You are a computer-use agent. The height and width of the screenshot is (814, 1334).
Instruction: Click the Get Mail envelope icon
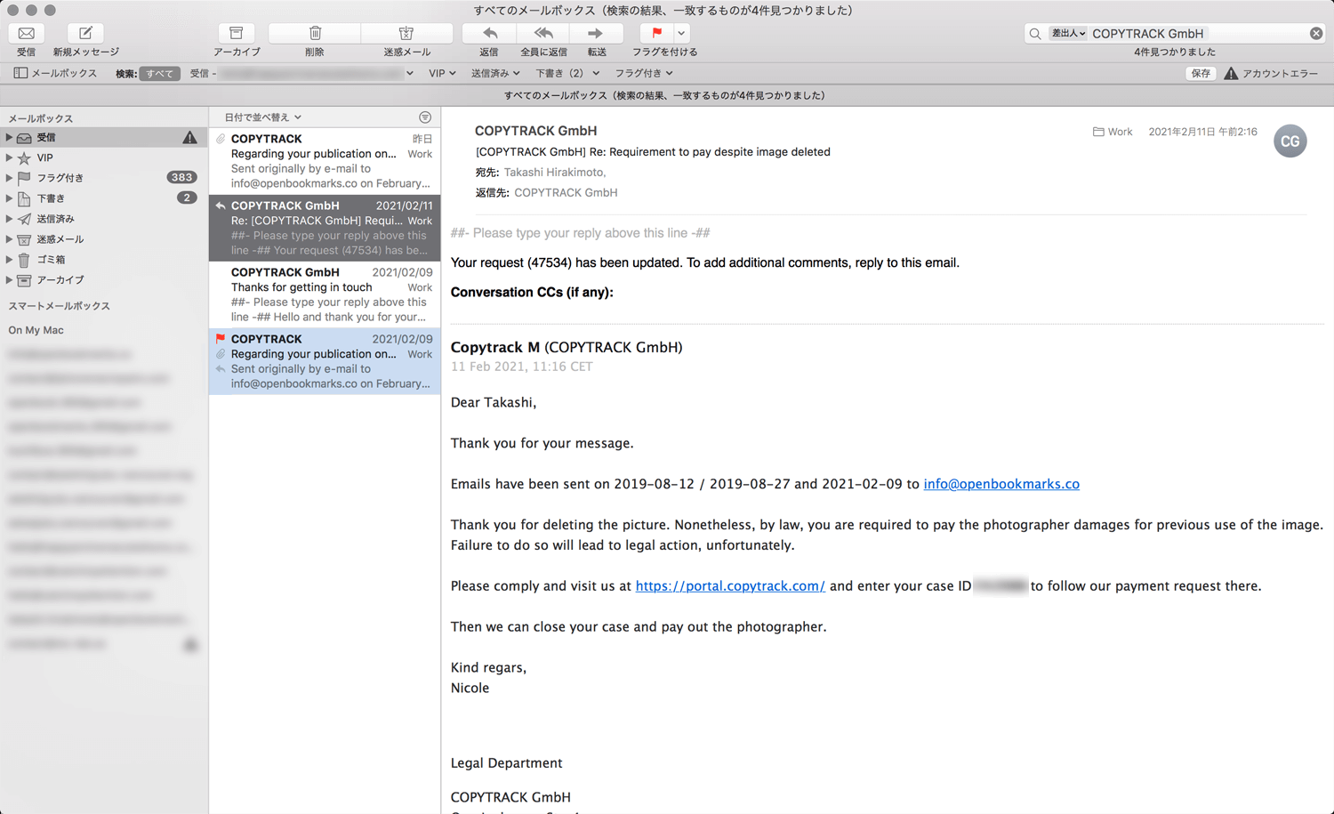27,33
